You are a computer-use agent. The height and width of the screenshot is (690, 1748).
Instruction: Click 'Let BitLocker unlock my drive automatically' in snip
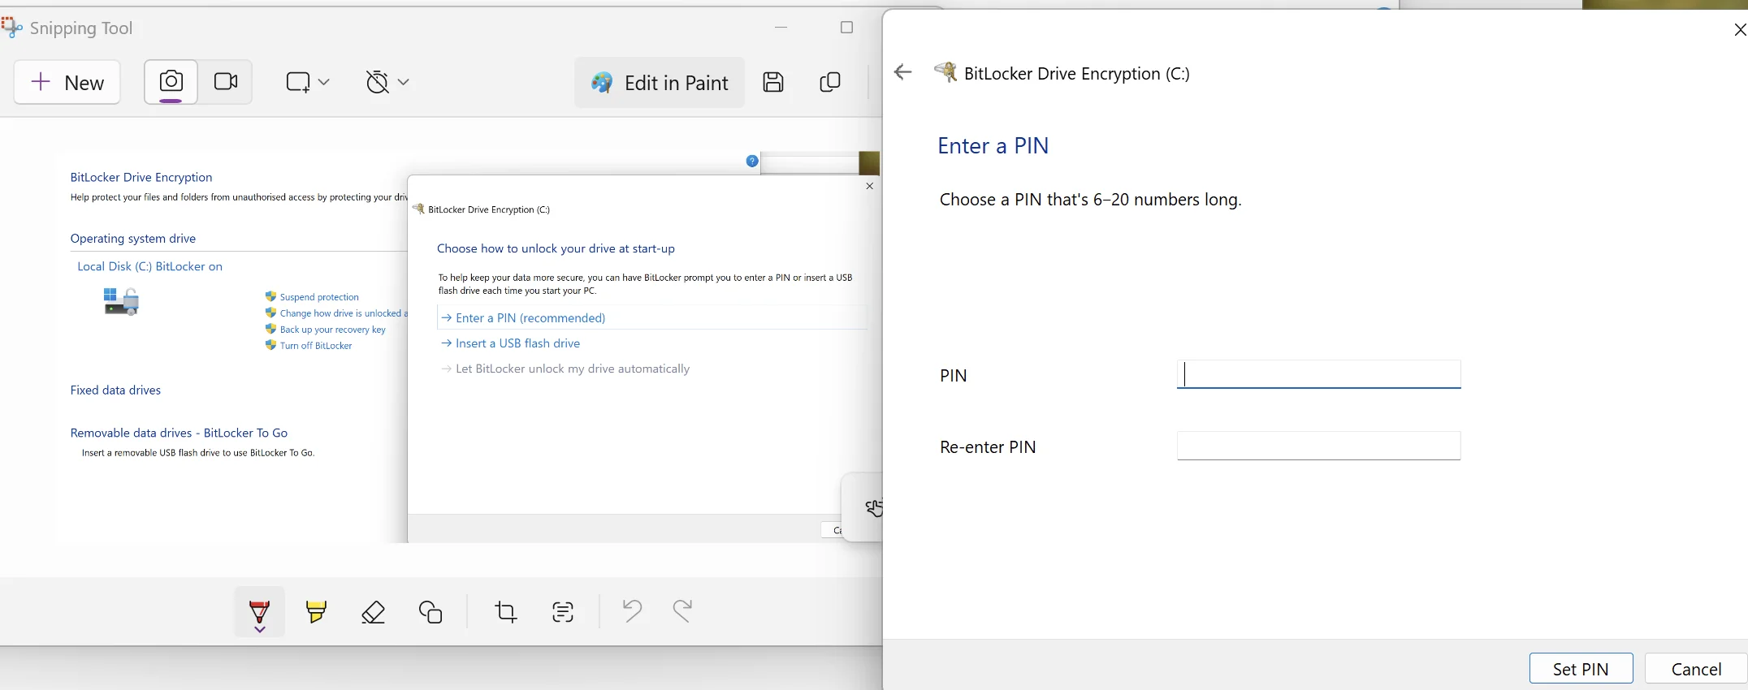(x=573, y=369)
